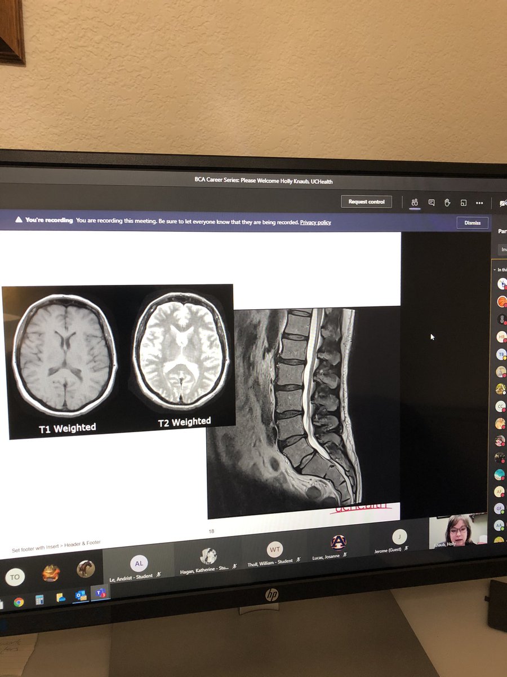The image size is (507, 677).
Task: Click the Invite field in participants panel
Action: pos(502,249)
